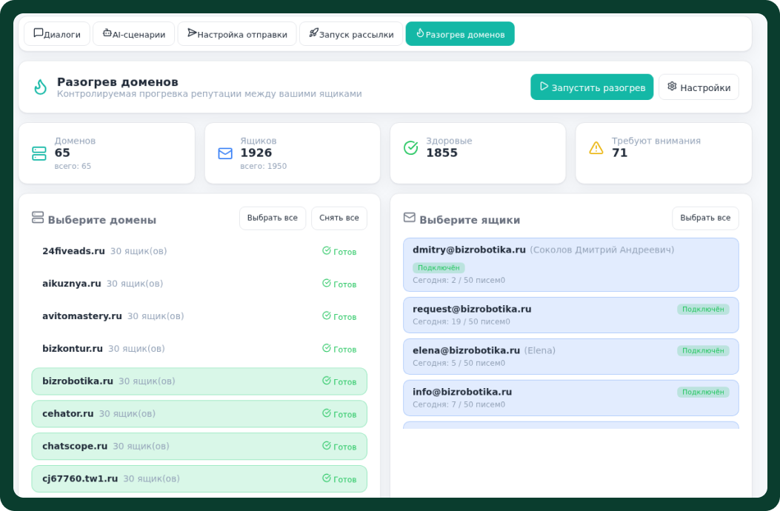Open the Настройки button
Image resolution: width=780 pixels, height=511 pixels.
coord(699,87)
